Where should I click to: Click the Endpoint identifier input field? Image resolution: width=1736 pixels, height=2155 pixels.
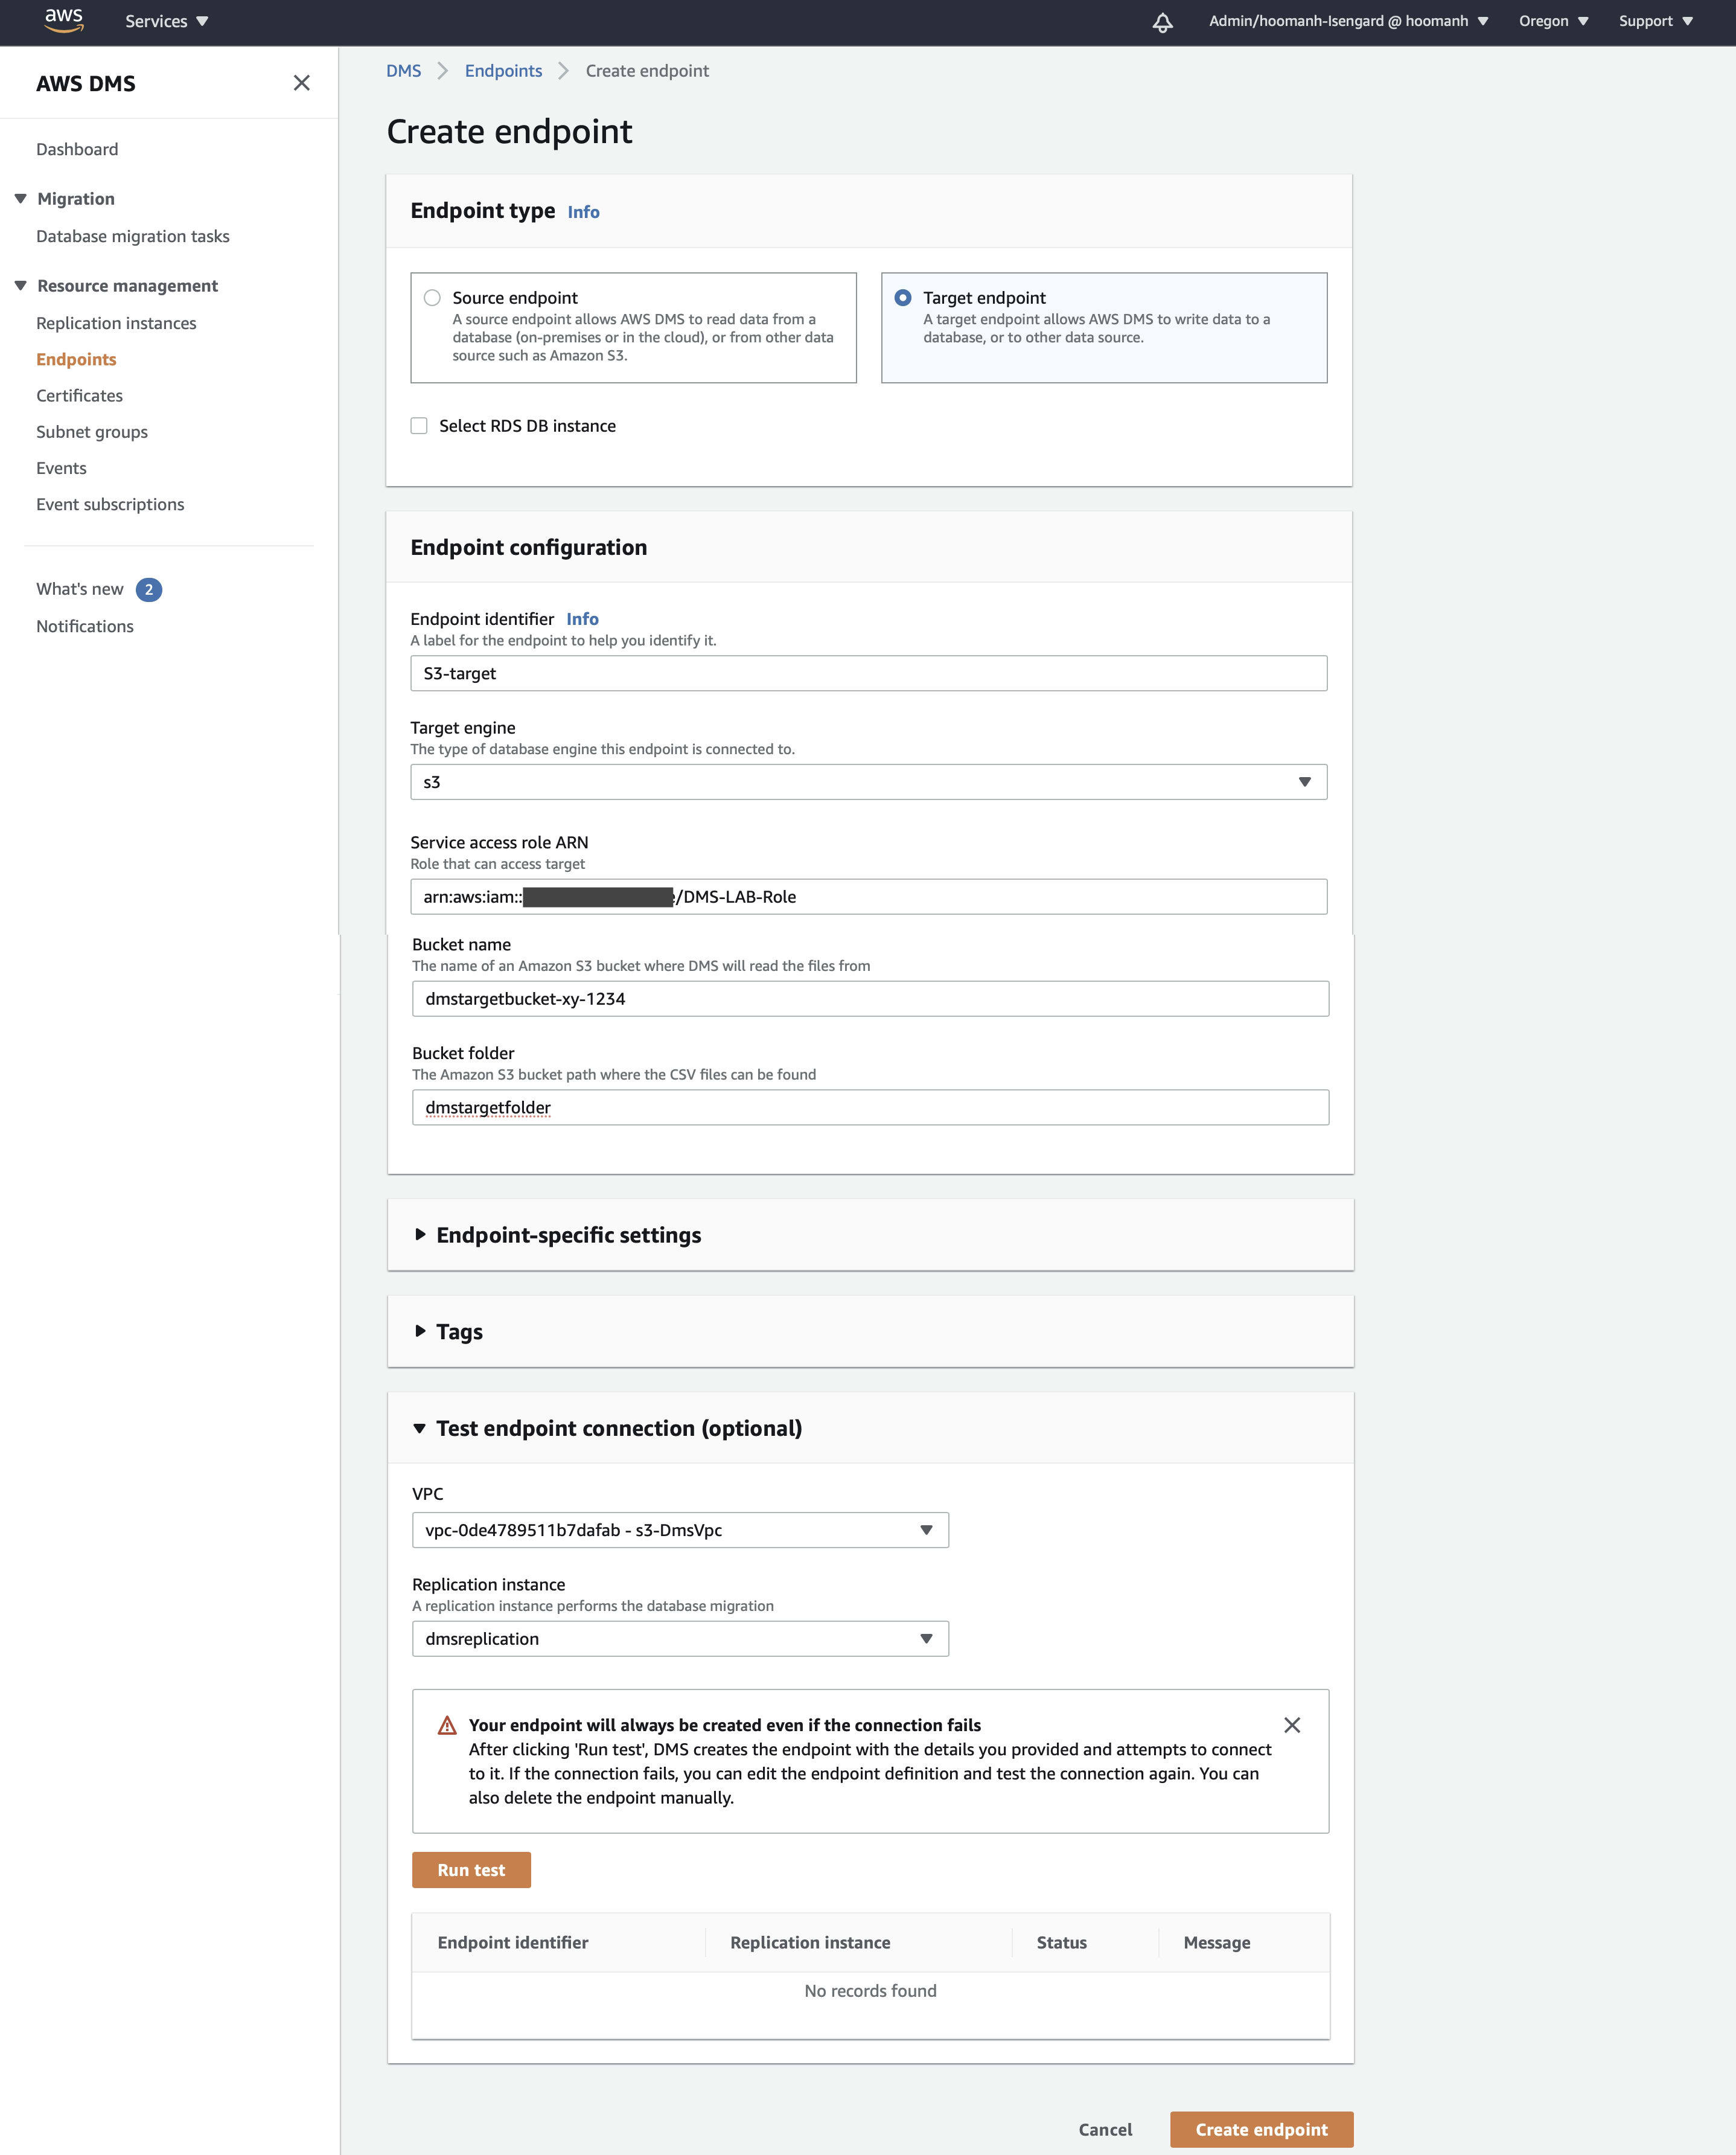point(868,673)
